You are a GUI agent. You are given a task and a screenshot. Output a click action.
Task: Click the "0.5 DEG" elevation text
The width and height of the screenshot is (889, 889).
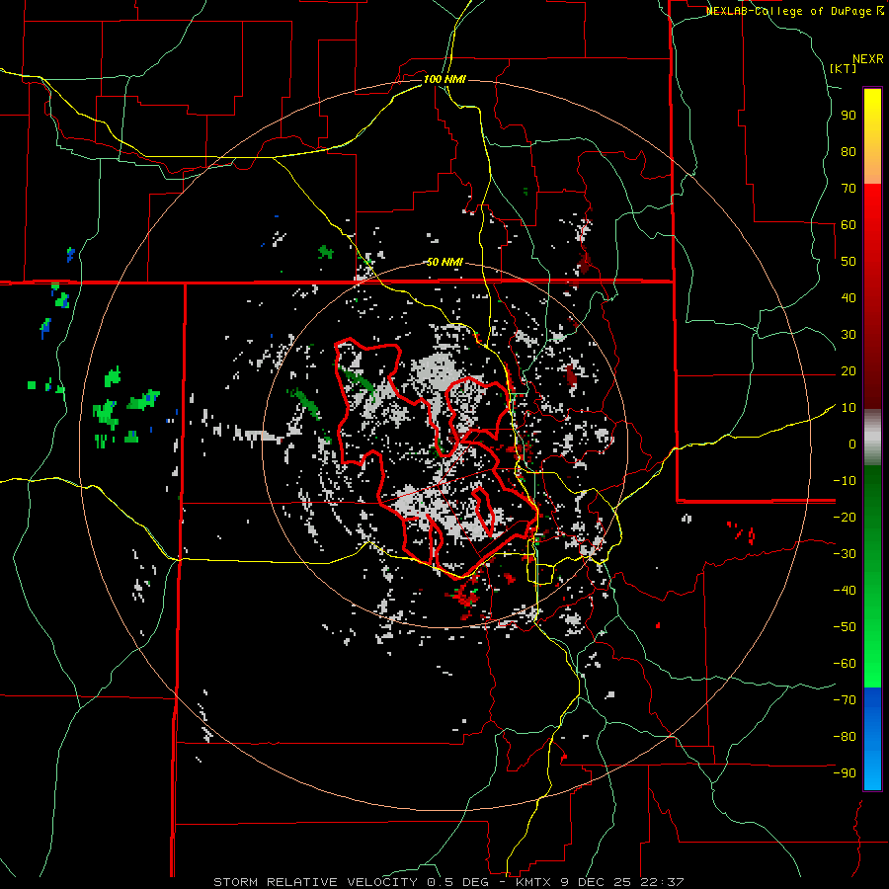pyautogui.click(x=456, y=882)
